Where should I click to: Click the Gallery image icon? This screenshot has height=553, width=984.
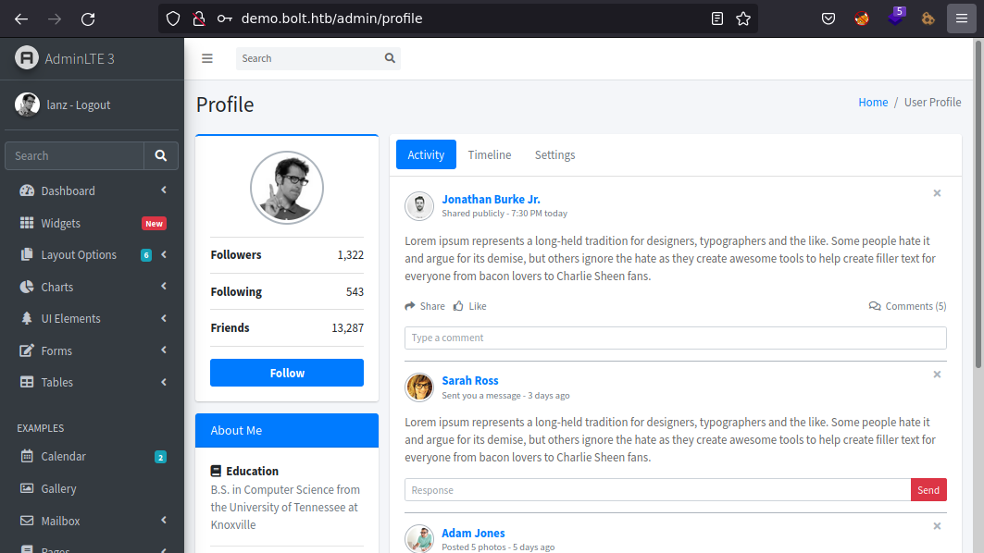(x=27, y=487)
